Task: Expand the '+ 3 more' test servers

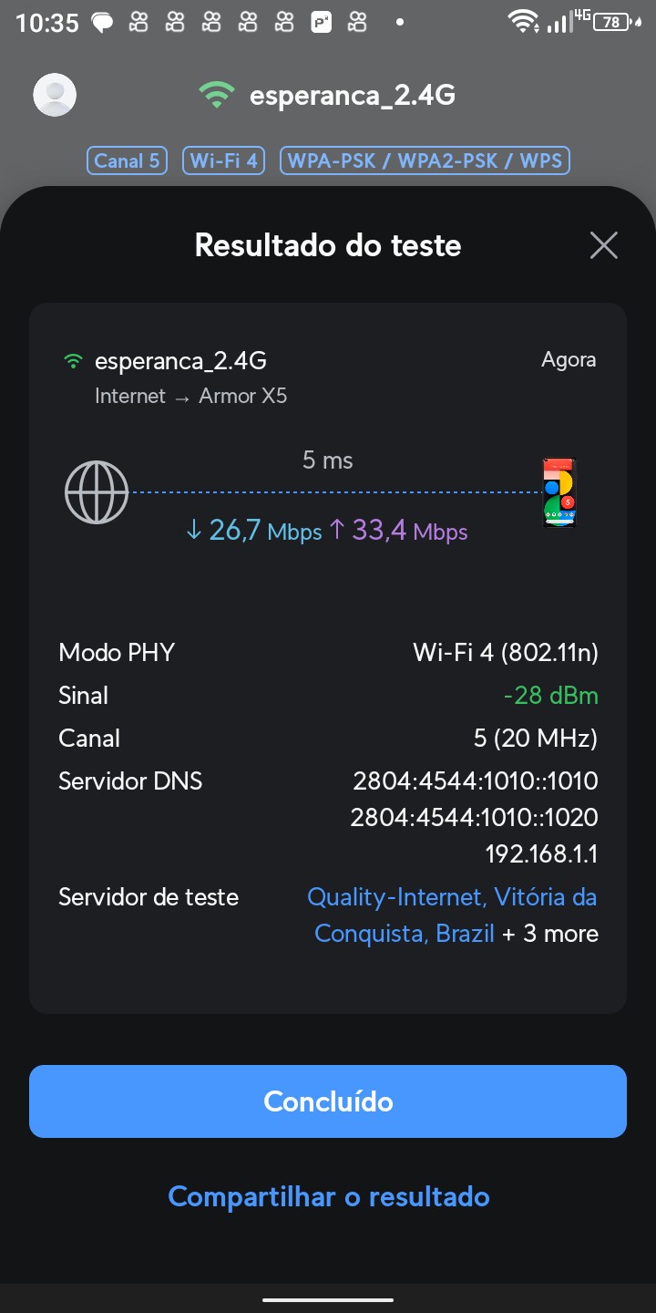Action: pos(550,934)
